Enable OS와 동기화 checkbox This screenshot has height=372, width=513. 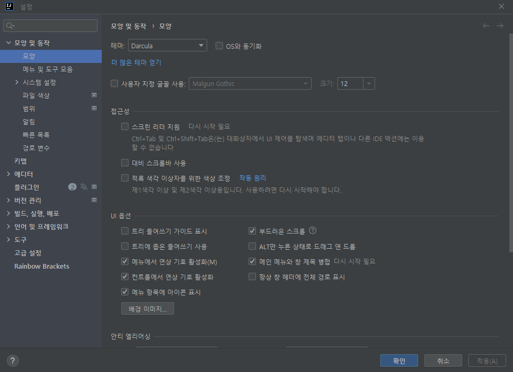pos(219,46)
